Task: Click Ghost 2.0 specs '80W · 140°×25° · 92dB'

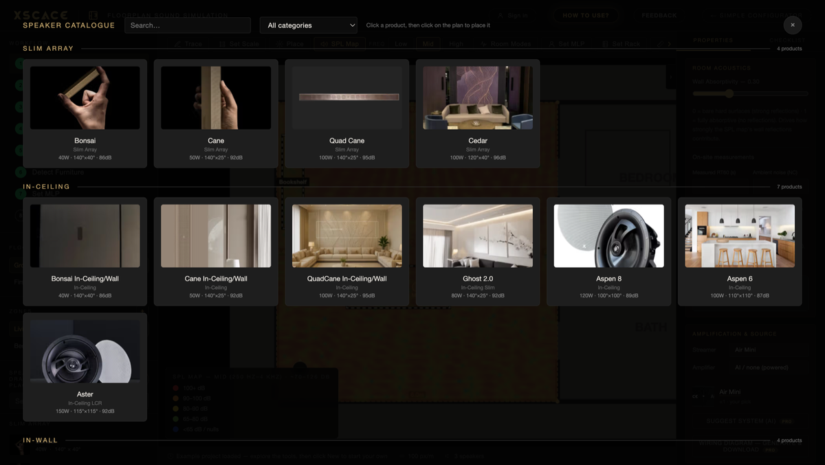Action: (478, 296)
